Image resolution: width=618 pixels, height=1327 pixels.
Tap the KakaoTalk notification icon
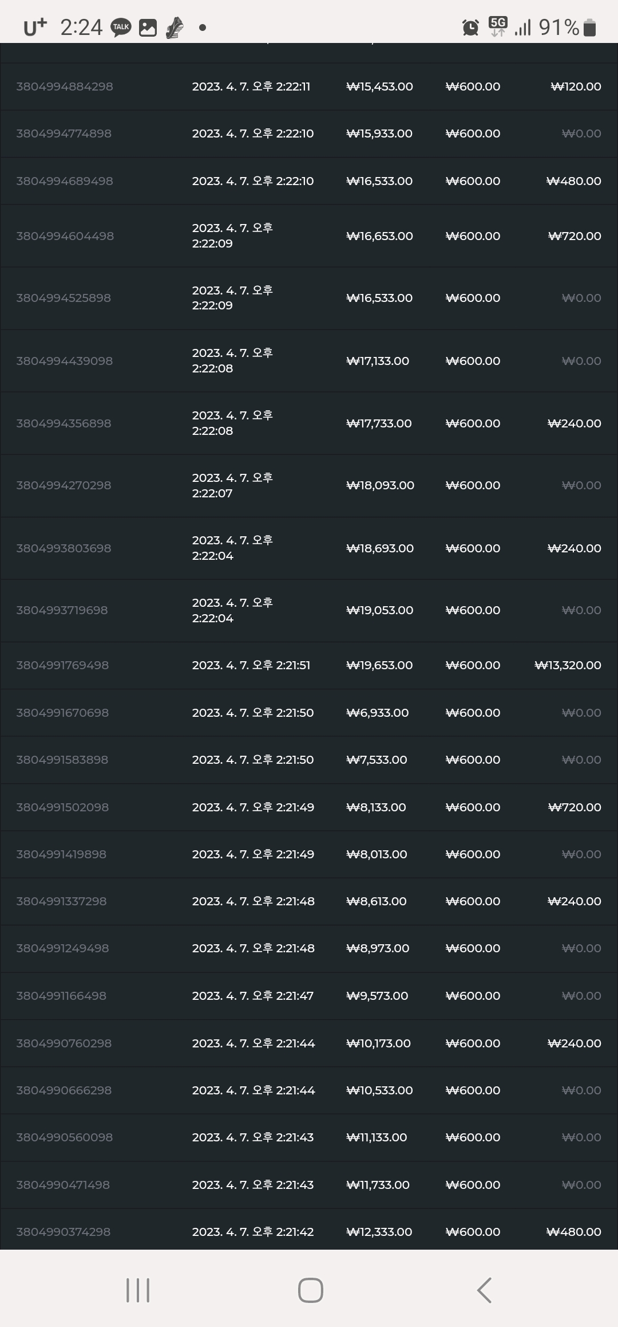tap(121, 27)
